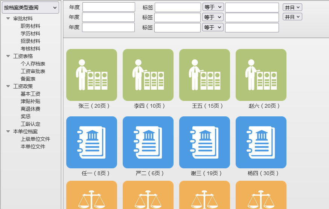Open 上级单位文件 in sidebar
This screenshot has height=209, width=329.
coord(35,139)
